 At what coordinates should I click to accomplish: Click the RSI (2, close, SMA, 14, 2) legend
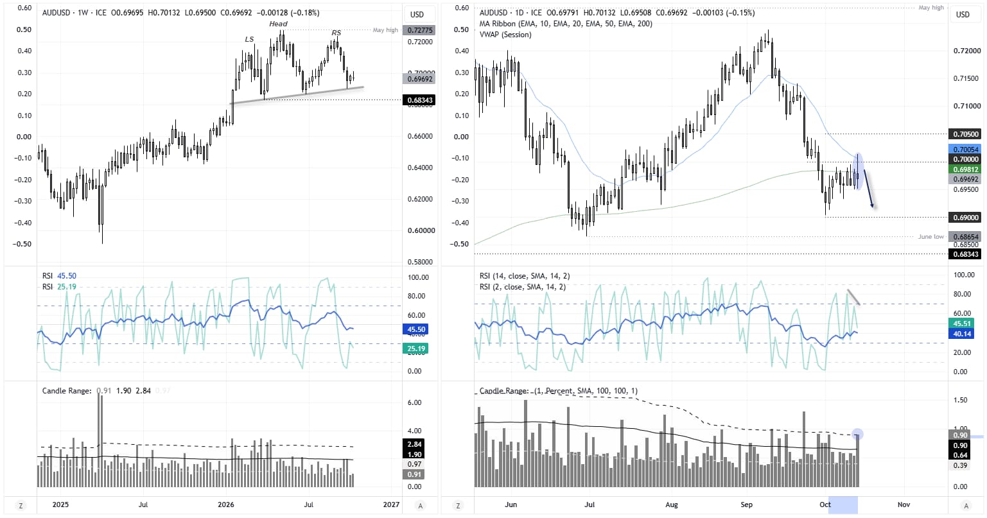click(x=522, y=287)
